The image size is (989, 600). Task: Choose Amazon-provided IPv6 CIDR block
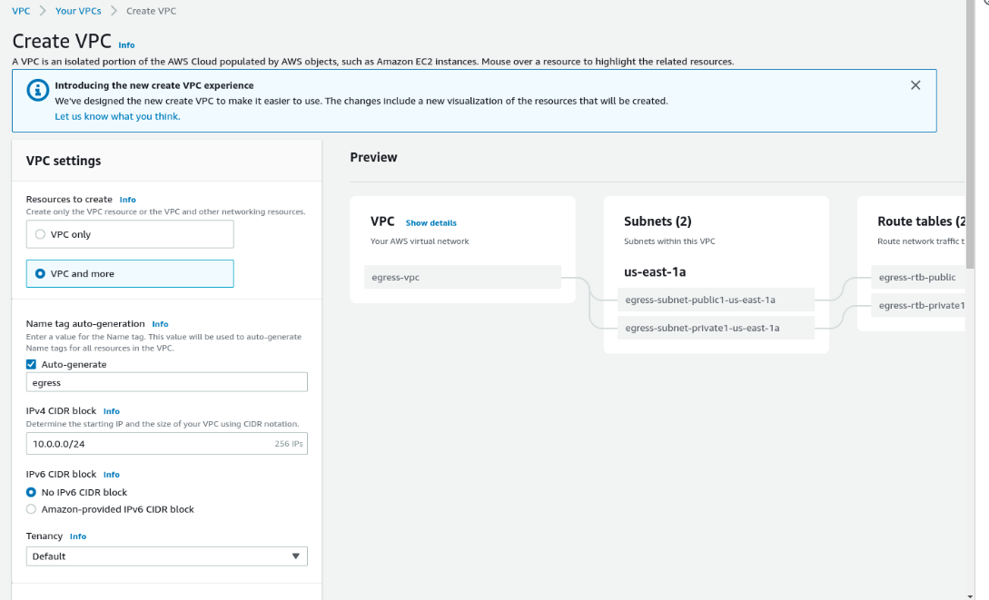point(31,509)
